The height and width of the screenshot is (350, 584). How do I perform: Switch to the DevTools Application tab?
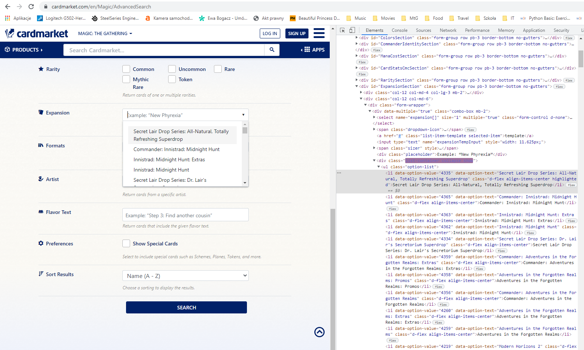534,30
